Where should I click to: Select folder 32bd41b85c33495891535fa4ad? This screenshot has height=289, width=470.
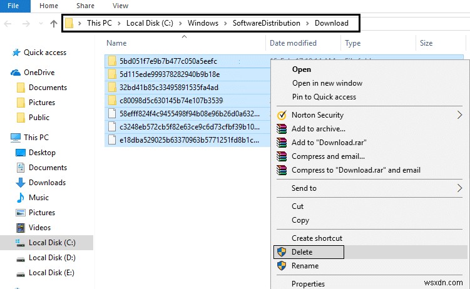pos(169,88)
